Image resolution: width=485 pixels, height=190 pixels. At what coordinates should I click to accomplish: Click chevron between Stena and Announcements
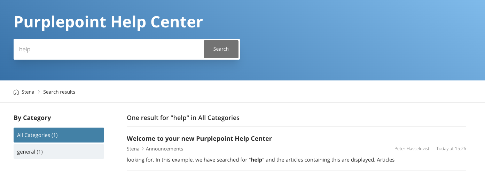[x=143, y=149]
